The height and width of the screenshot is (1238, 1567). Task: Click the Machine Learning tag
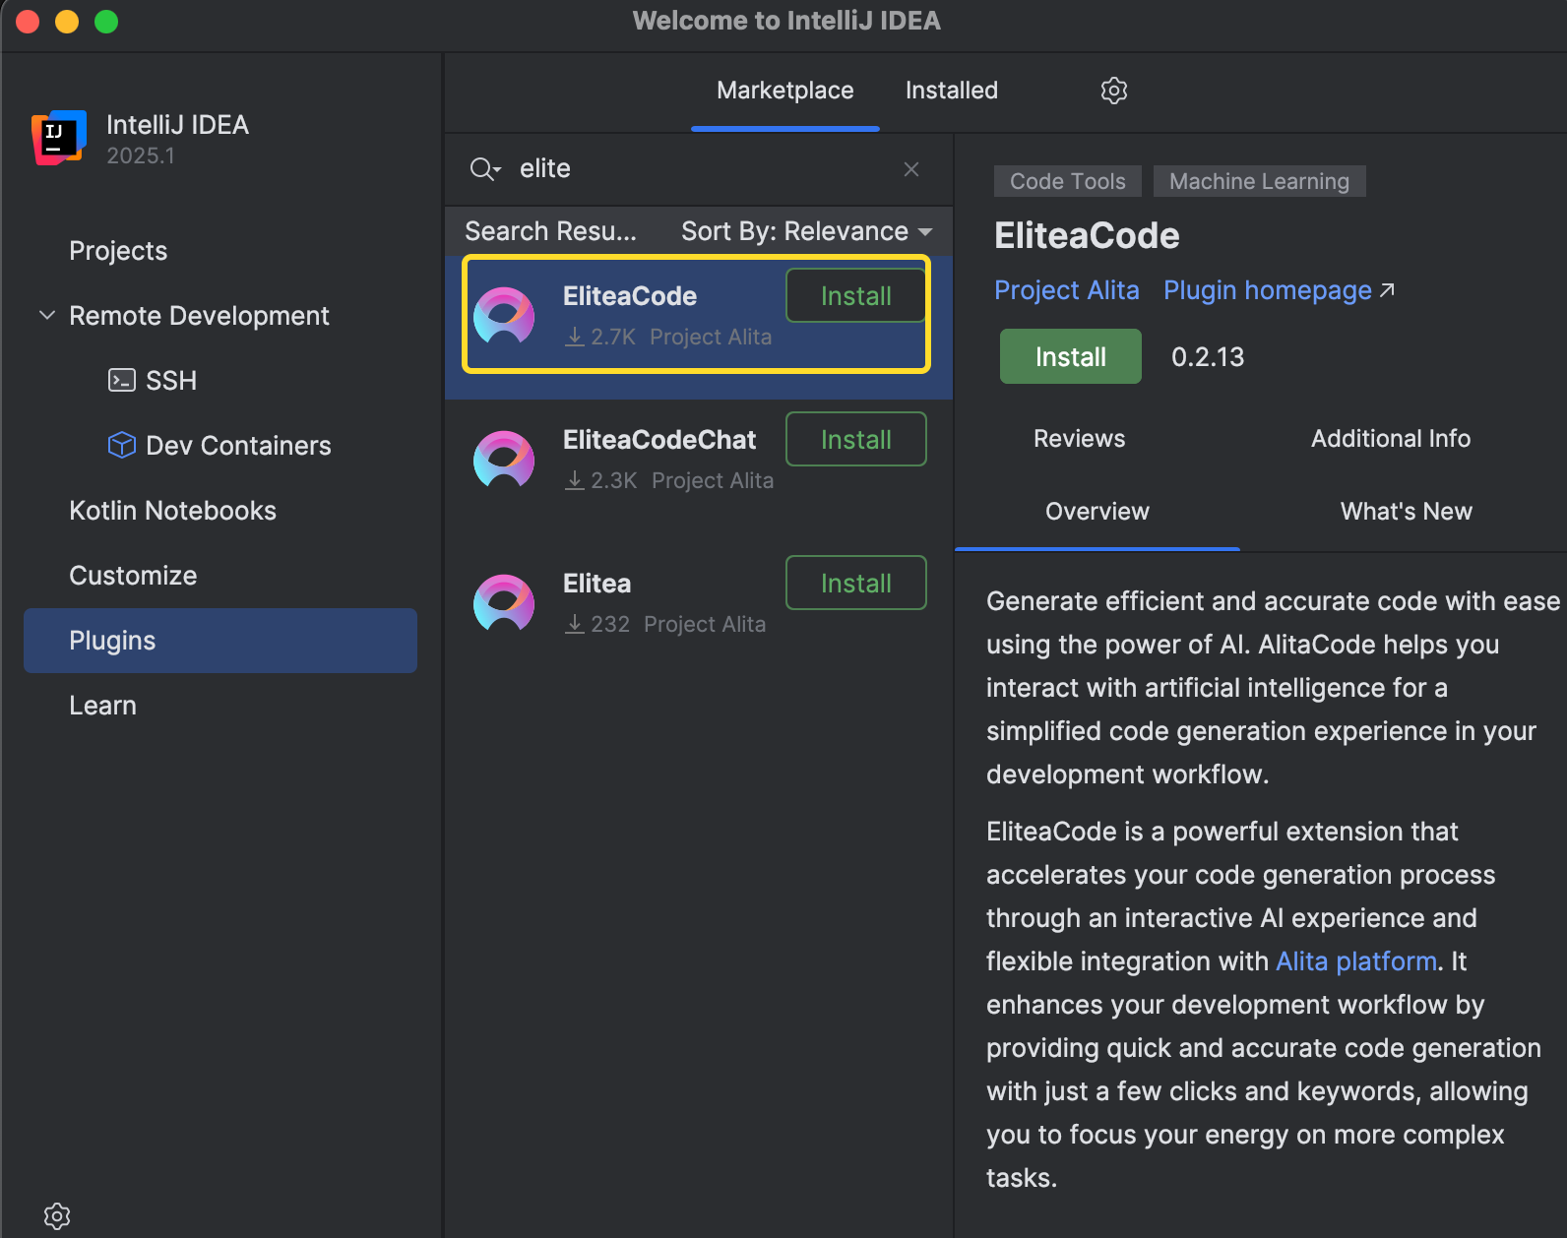click(x=1259, y=181)
